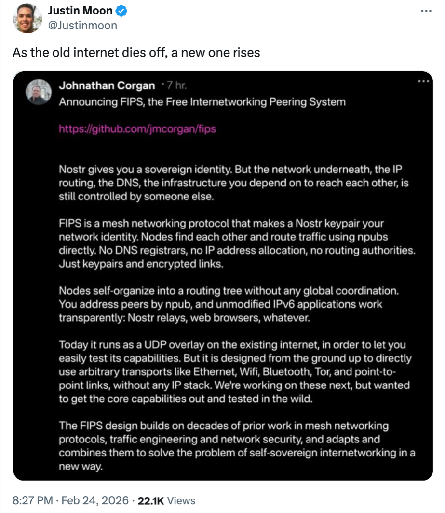Click the "As the old internet dies off" text
The width and height of the screenshot is (445, 513).
point(136,52)
